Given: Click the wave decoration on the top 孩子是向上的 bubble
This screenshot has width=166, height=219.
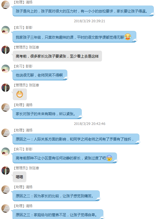Looking at the screenshot, I should pos(152,14).
